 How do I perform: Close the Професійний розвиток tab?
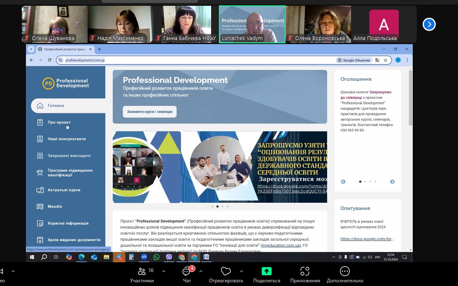90,49
